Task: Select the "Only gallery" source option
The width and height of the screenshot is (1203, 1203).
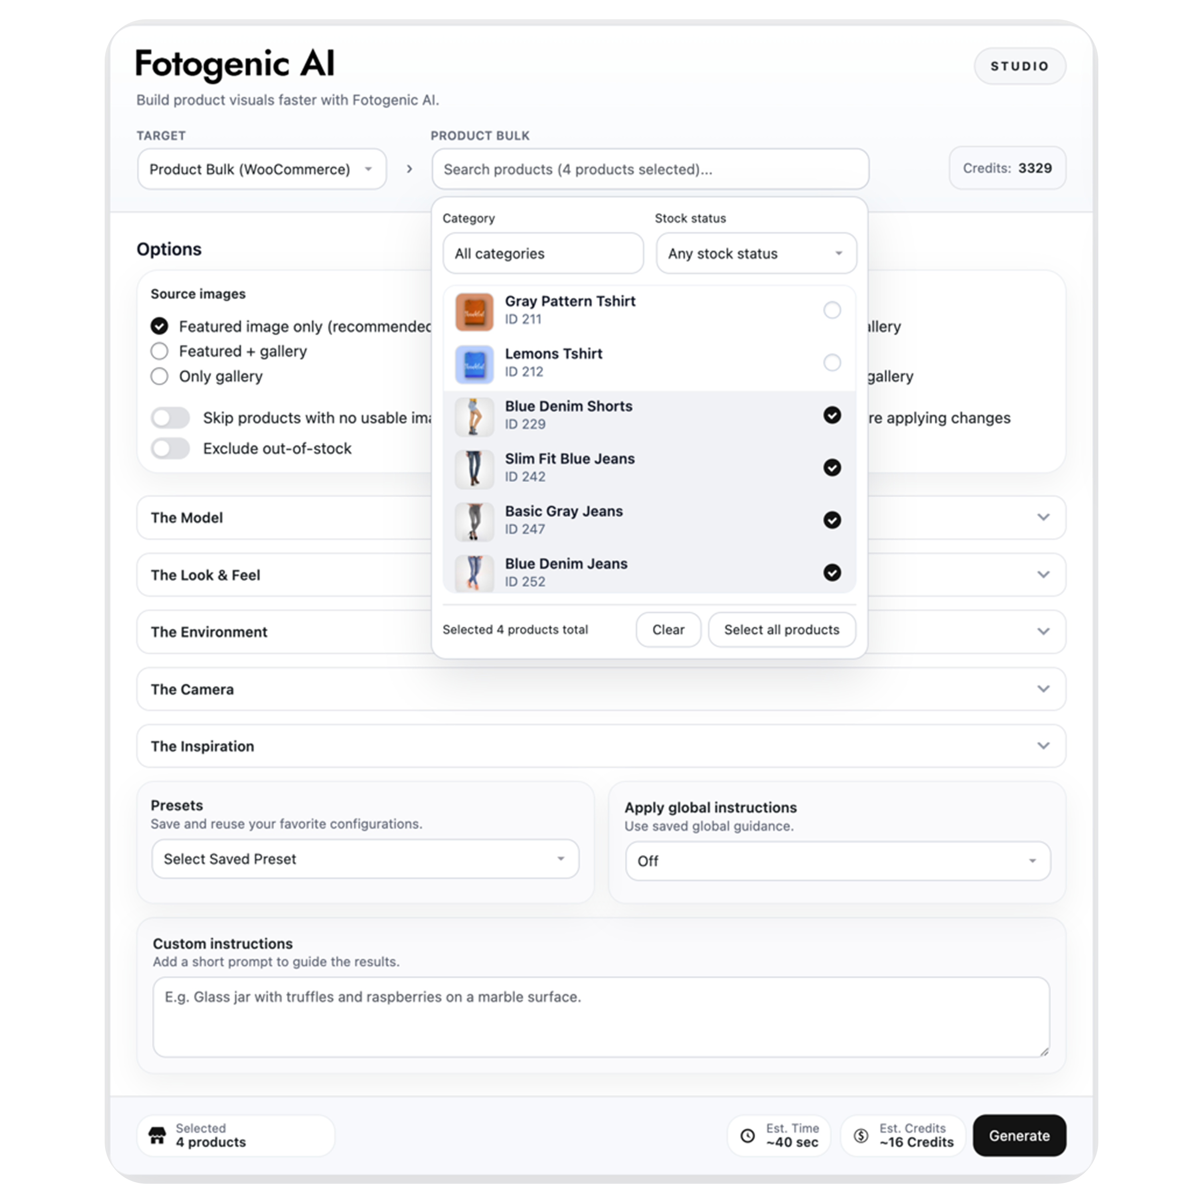Action: 160,376
